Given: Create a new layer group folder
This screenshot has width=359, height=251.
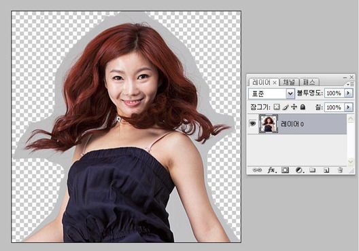Looking at the screenshot, I should [x=313, y=170].
